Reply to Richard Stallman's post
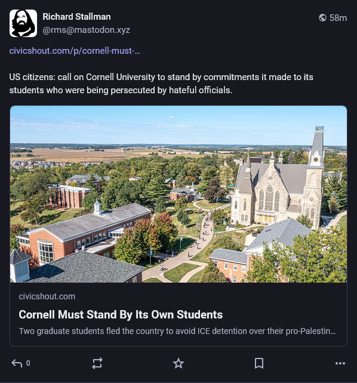This screenshot has width=357, height=383. pyautogui.click(x=17, y=363)
